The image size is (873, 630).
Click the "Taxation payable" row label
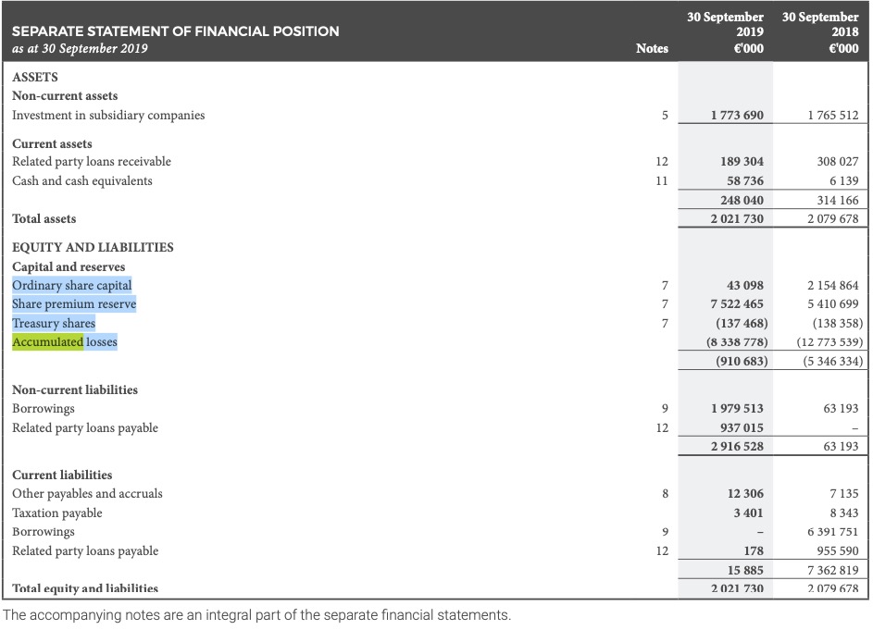coord(57,513)
